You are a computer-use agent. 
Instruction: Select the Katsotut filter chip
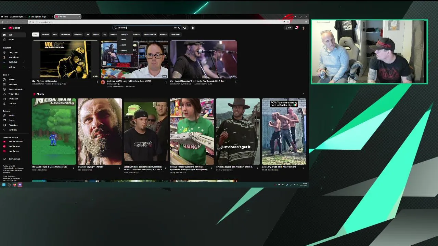point(163,35)
